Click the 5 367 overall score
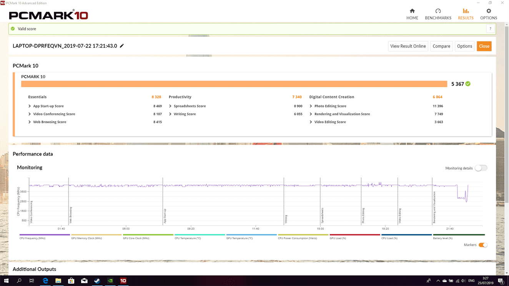The width and height of the screenshot is (509, 286). [457, 84]
